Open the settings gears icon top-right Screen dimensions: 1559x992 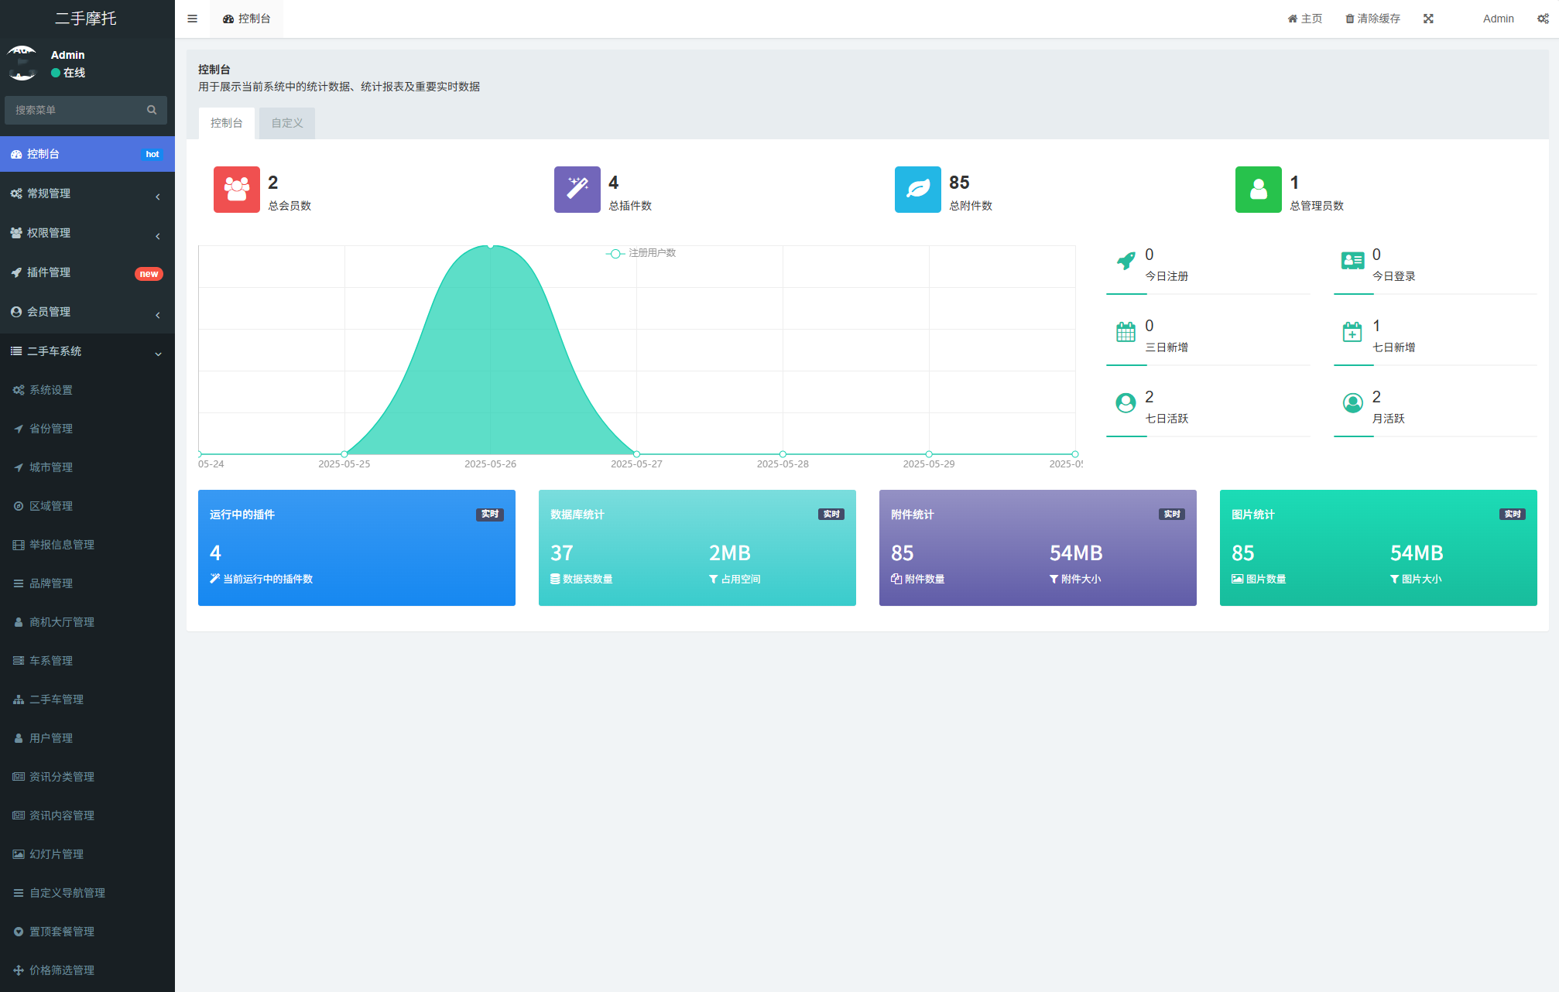coord(1542,19)
